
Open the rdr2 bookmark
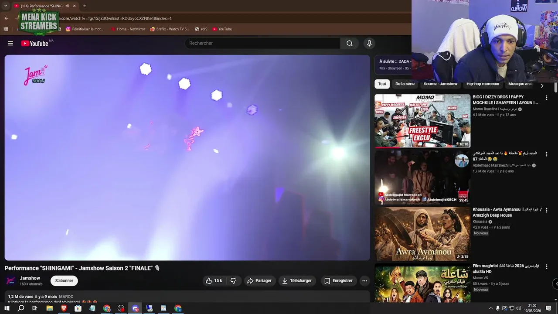201,29
